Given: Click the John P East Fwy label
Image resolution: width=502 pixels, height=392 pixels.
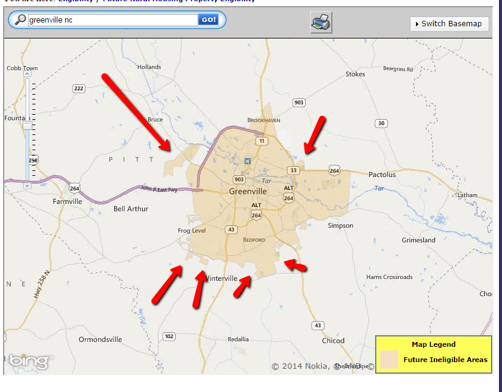Looking at the screenshot, I should point(159,189).
